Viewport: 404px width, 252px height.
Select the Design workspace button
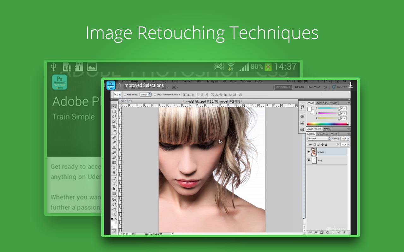tap(300, 87)
